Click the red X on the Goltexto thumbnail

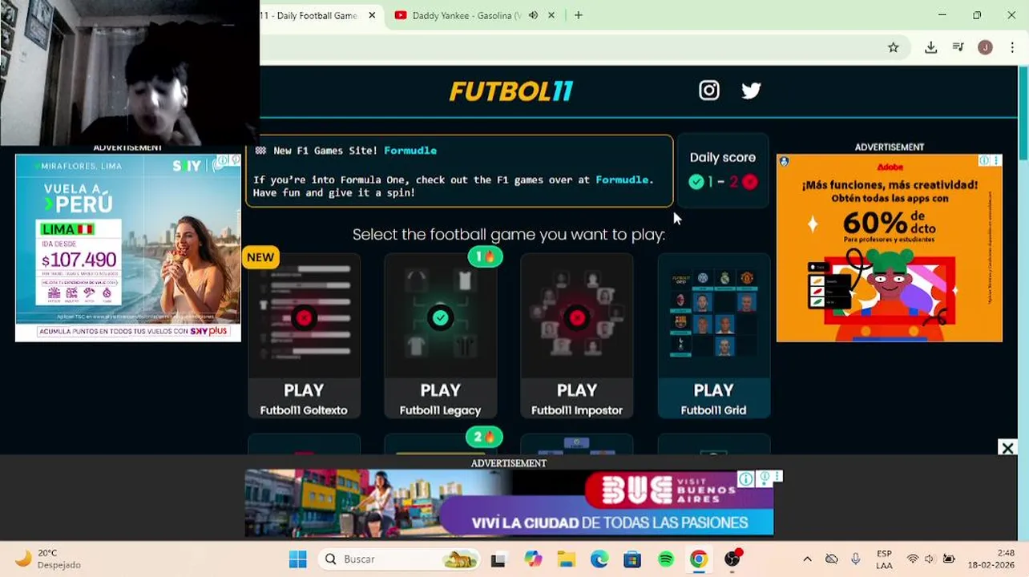[304, 318]
